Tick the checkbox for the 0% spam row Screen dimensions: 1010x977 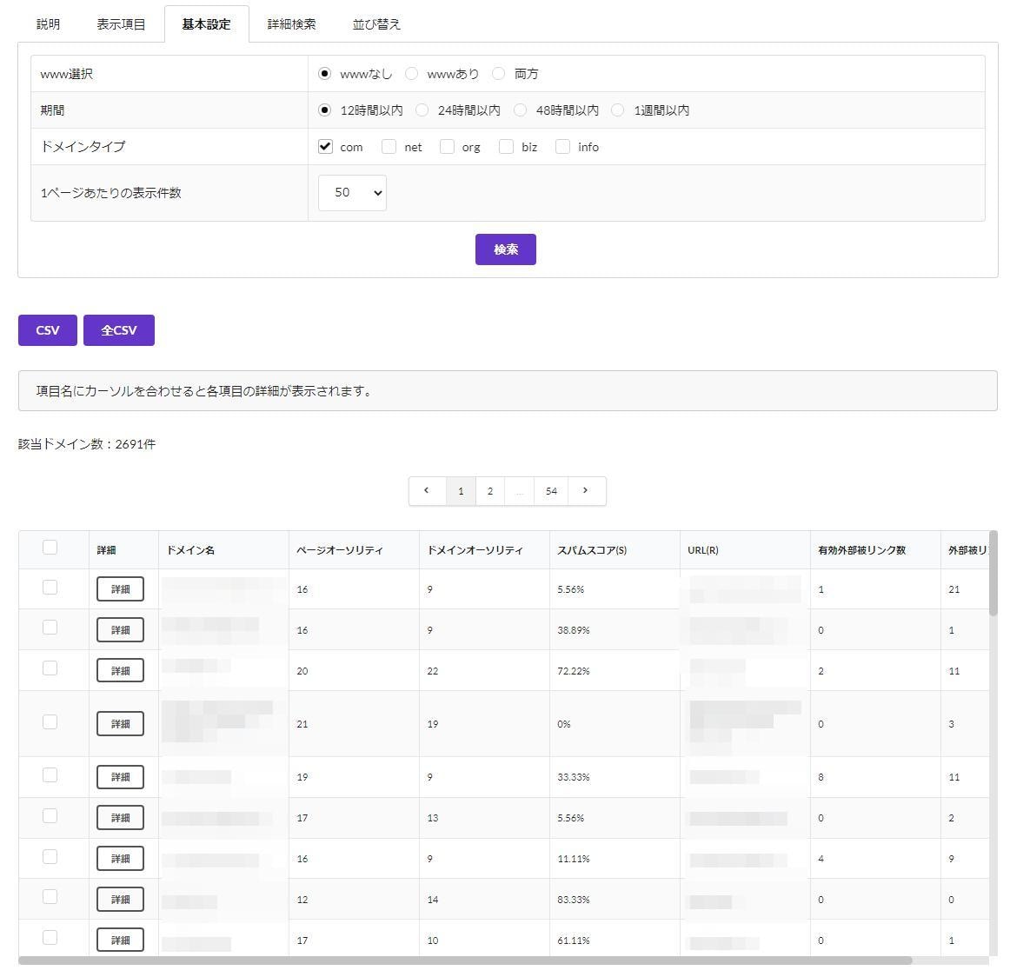(50, 722)
